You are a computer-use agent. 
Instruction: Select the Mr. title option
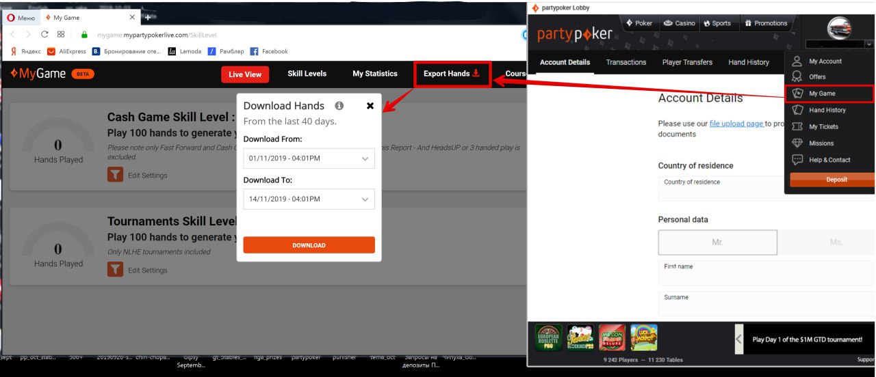717,242
